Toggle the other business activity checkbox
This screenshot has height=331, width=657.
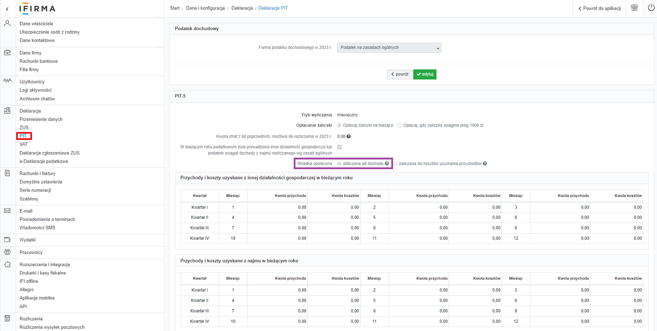(x=340, y=147)
